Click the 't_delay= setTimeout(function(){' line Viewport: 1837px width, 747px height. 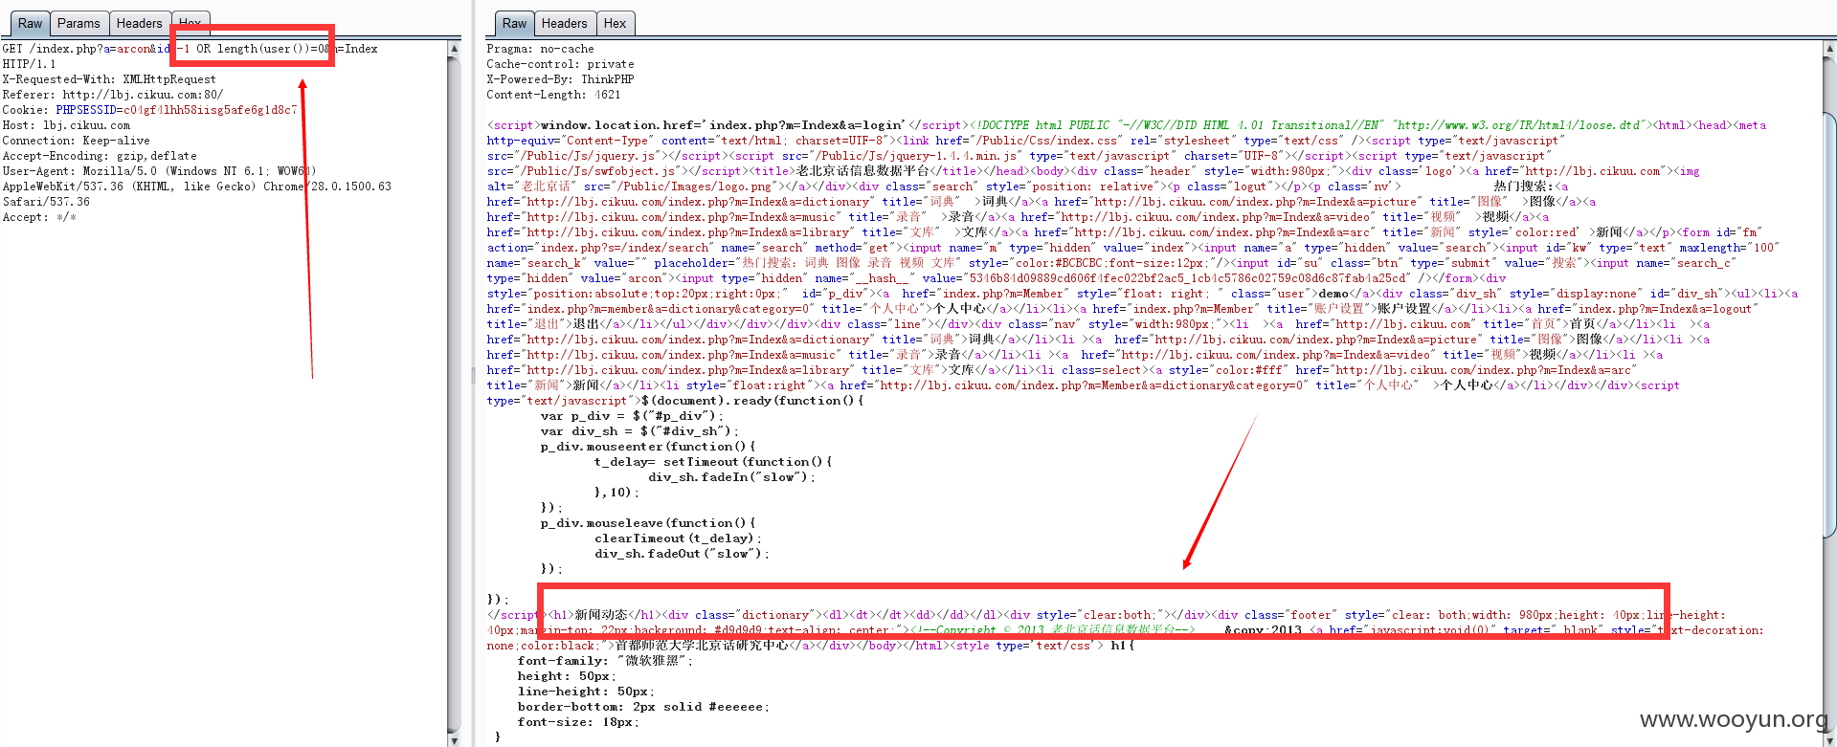(x=713, y=462)
